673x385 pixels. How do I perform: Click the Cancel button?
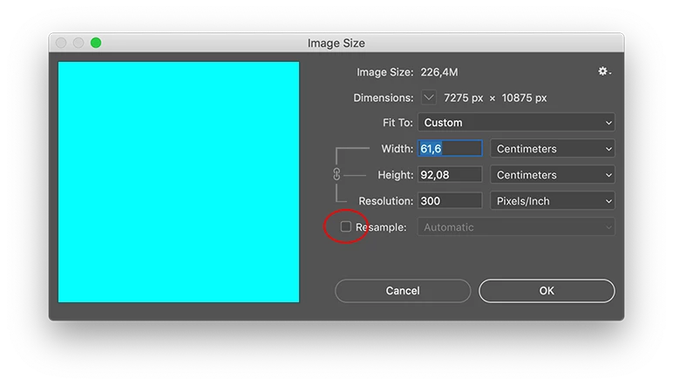tap(403, 291)
